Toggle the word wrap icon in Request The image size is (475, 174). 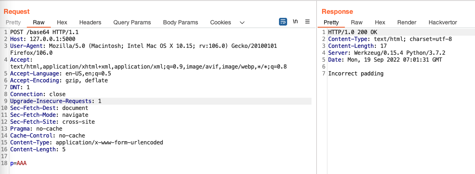point(283,22)
